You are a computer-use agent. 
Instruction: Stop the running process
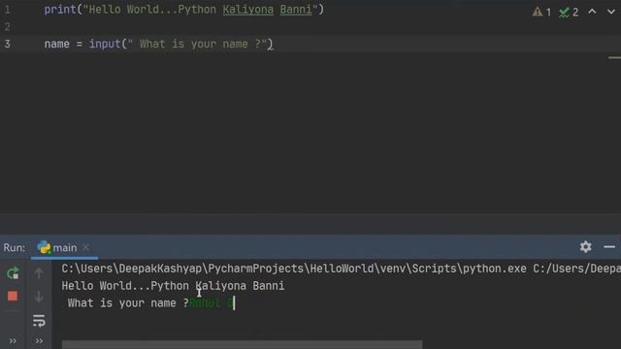click(13, 296)
